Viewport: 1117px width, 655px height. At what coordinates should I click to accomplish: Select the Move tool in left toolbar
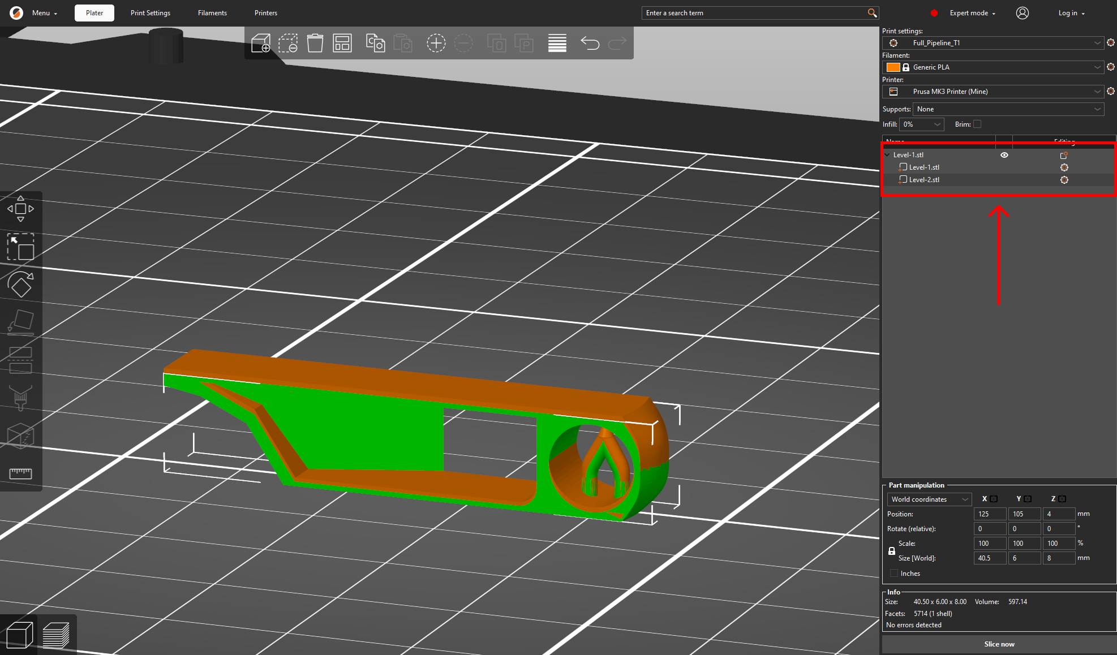[20, 209]
